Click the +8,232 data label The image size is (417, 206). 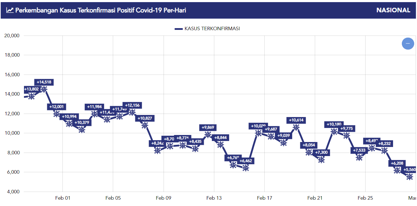point(385,143)
